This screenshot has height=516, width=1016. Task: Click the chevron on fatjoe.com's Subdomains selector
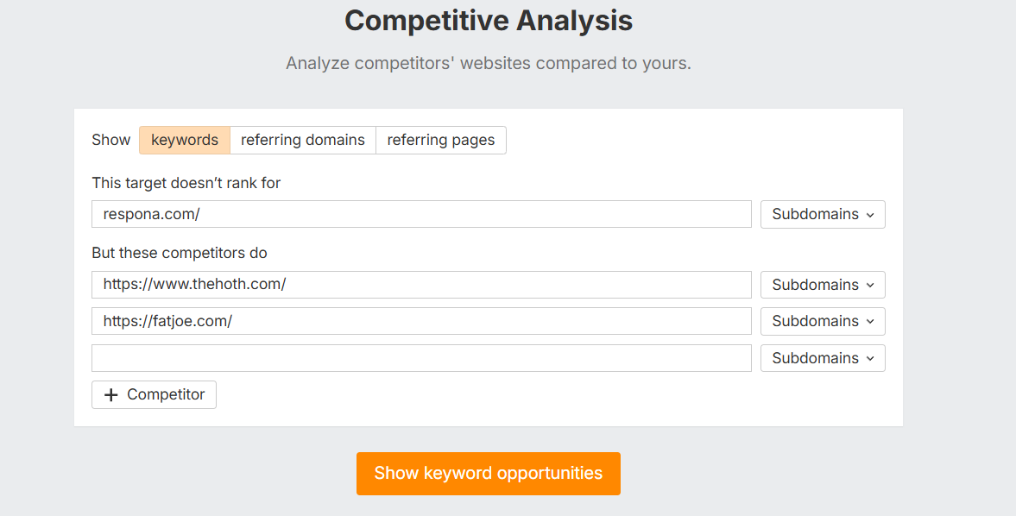pos(868,321)
